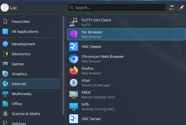This screenshot has width=186, height=125.
Task: Launch Tor Browser
Action: coord(126,34)
